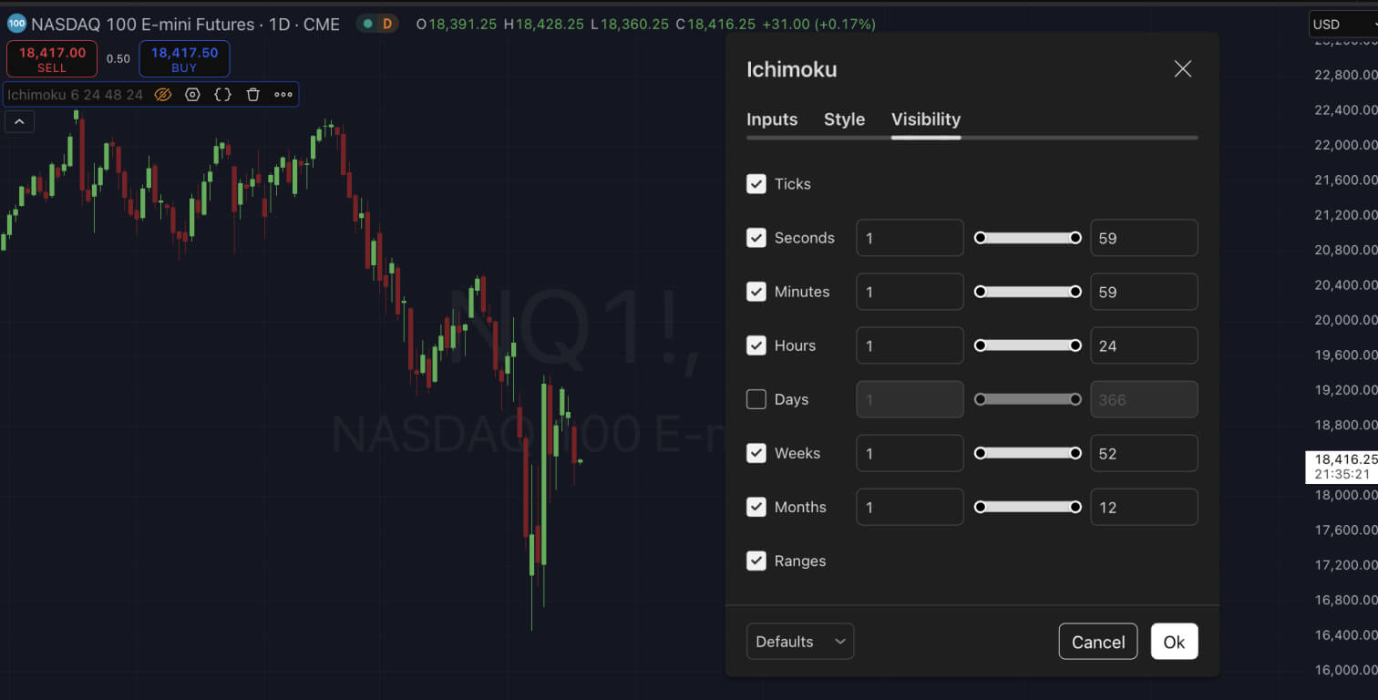Image resolution: width=1378 pixels, height=700 pixels.
Task: Switch to the Inputs tab
Action: [x=772, y=119]
